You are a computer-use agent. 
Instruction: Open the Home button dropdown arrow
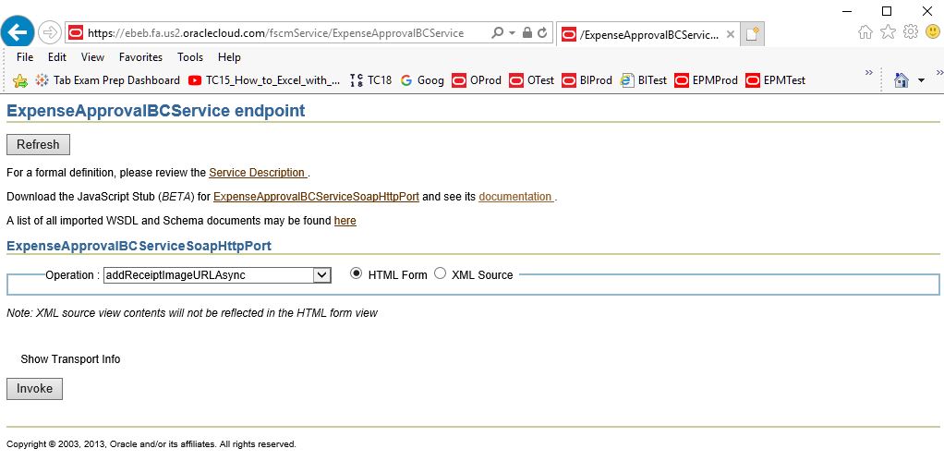pos(921,80)
